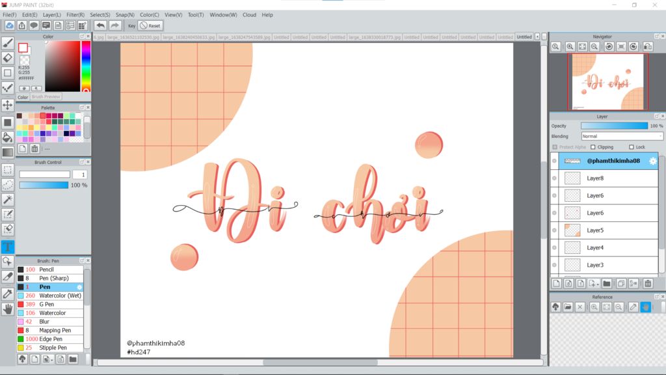Zoom in on the Navigator panel
This screenshot has height=375, width=666.
click(570, 47)
